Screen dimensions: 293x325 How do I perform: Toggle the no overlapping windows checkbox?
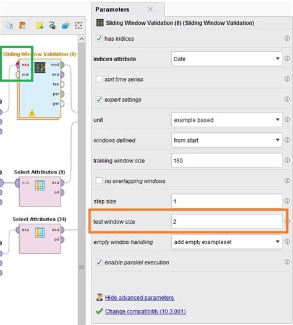click(x=99, y=181)
